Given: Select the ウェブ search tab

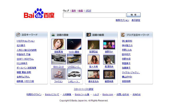Looking at the screenshot, I should click(x=66, y=11).
